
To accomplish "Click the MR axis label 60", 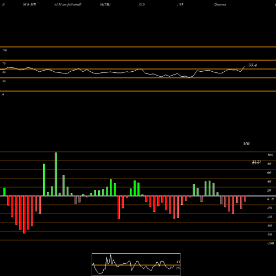I will coord(269,173).
